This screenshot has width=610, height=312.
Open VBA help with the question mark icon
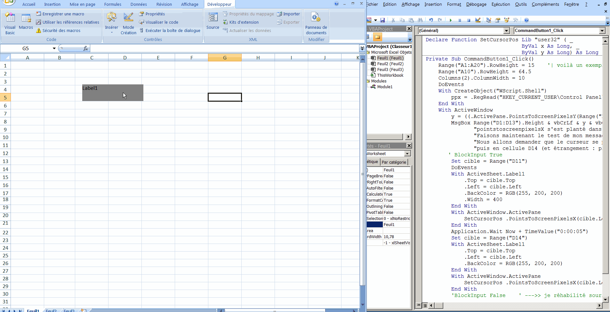tap(526, 20)
